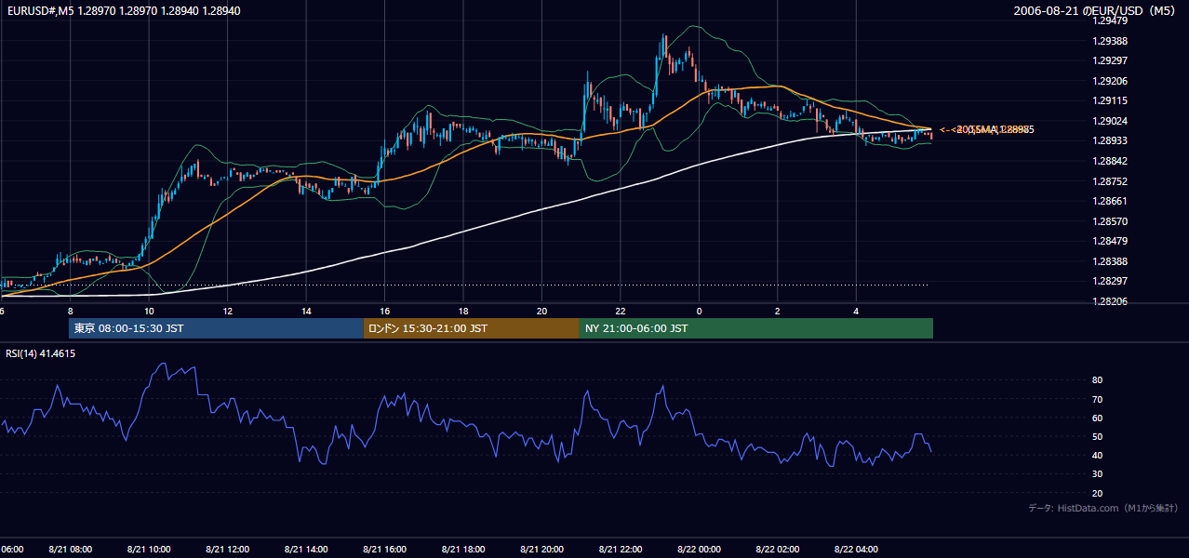
Task: Click price axis label 1.28388
Action: pos(1110,261)
